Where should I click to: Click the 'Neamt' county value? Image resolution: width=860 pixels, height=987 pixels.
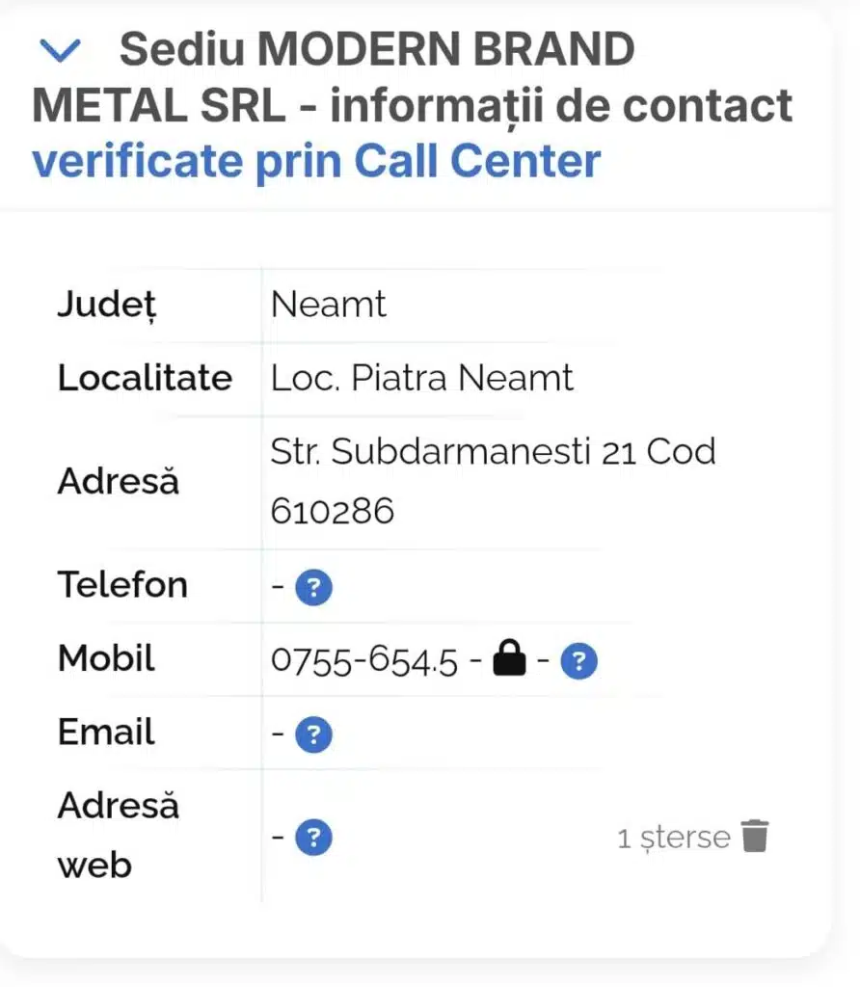329,305
